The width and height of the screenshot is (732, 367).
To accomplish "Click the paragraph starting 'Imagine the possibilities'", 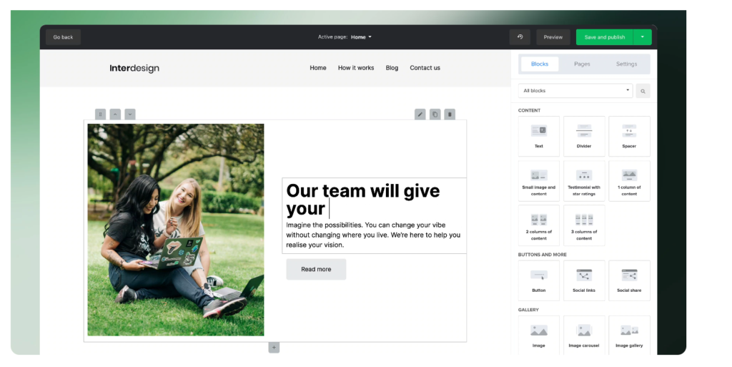I will click(373, 235).
